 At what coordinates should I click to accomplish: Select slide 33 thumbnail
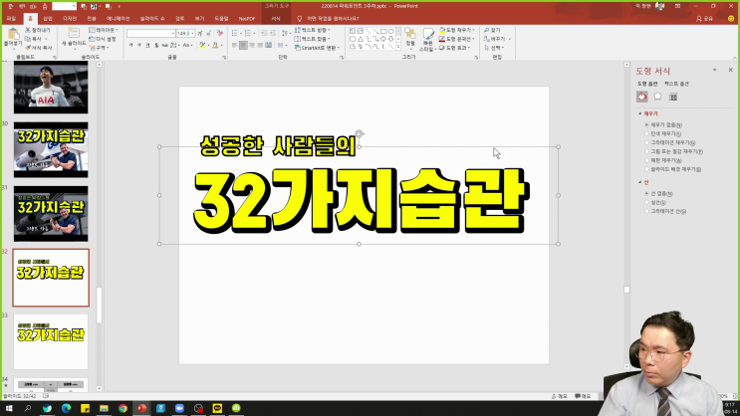[51, 341]
